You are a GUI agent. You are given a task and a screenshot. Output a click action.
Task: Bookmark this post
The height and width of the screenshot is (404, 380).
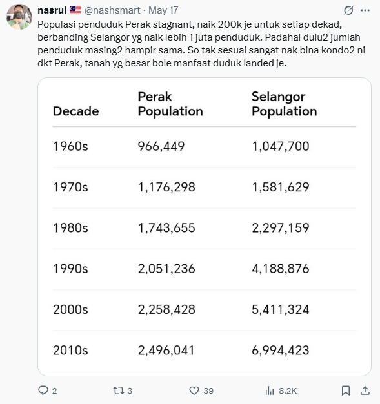click(x=346, y=390)
